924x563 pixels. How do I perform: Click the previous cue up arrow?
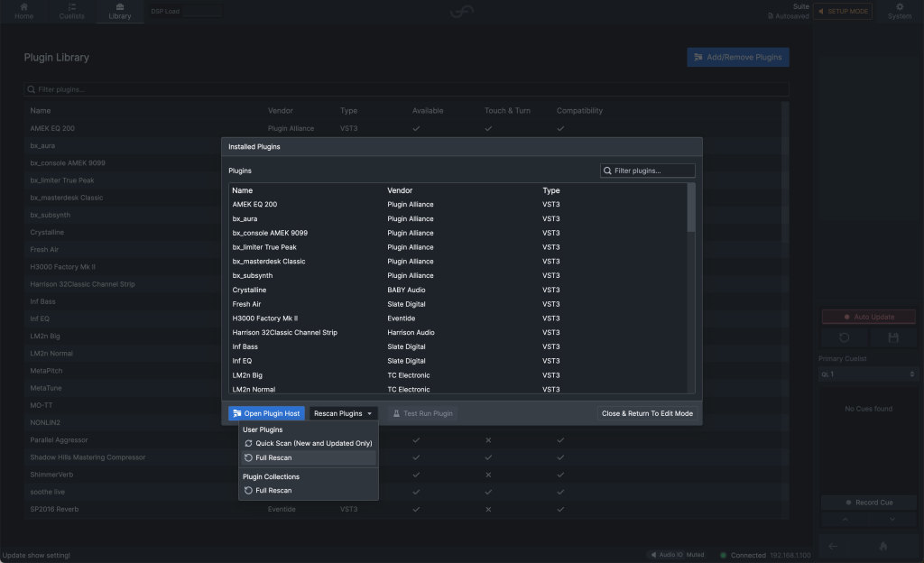[845, 520]
